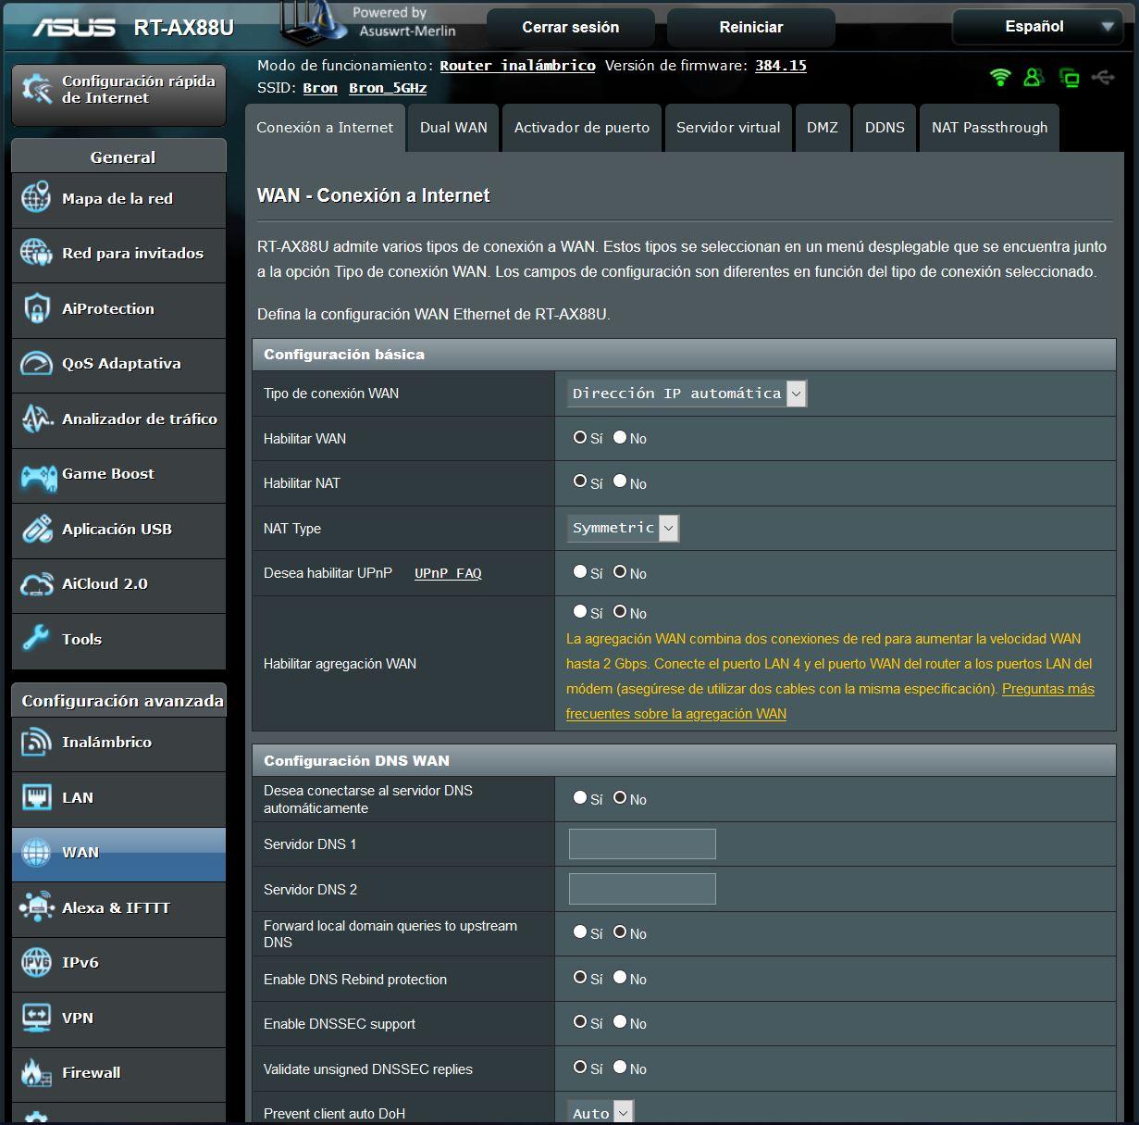
Task: Click the Configuración rápida de Internet icon
Action: 37,90
